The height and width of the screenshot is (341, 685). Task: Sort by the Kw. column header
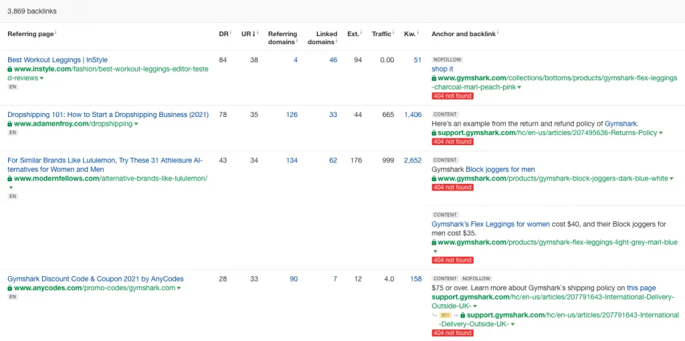[x=409, y=33]
